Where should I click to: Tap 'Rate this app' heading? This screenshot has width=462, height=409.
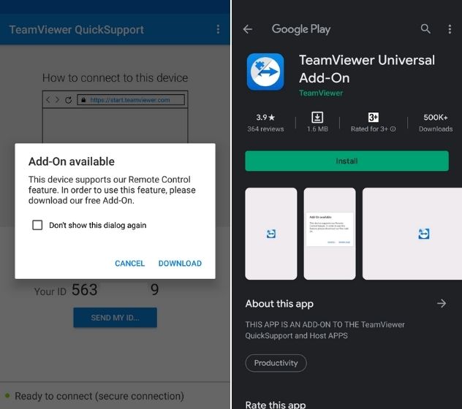click(276, 405)
